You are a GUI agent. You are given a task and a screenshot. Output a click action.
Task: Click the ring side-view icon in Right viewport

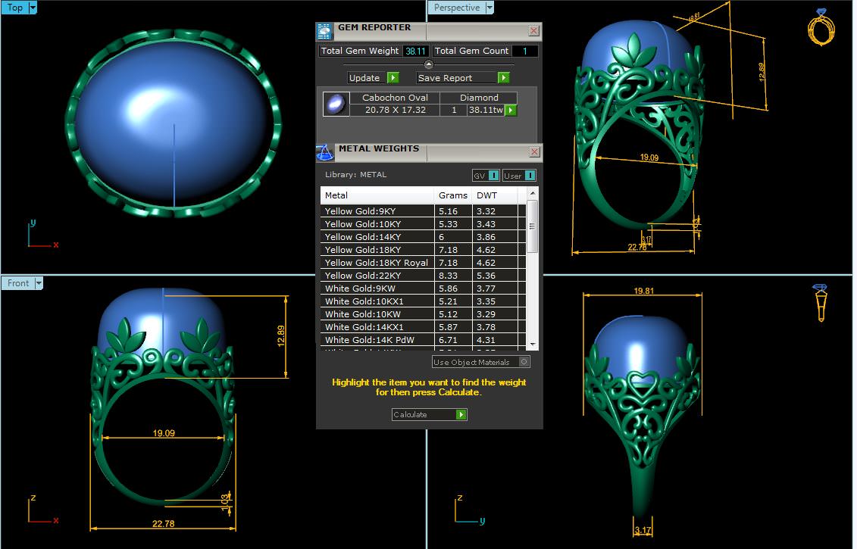pyautogui.click(x=820, y=303)
